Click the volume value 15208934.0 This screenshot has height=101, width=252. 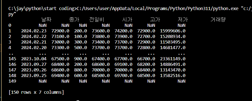coord(173,37)
